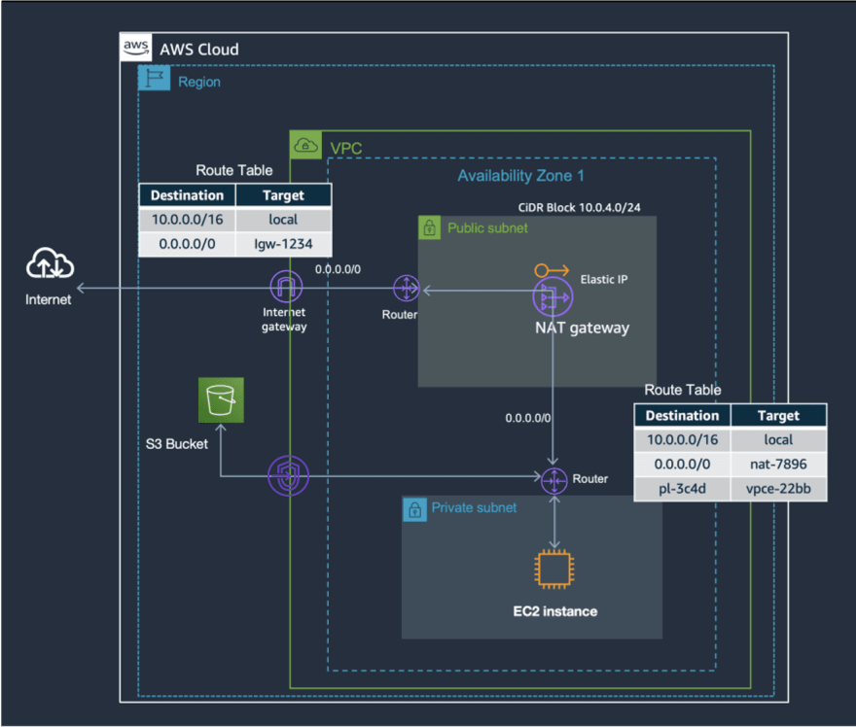
Task: Select the NAT gateway icon
Action: point(553,297)
